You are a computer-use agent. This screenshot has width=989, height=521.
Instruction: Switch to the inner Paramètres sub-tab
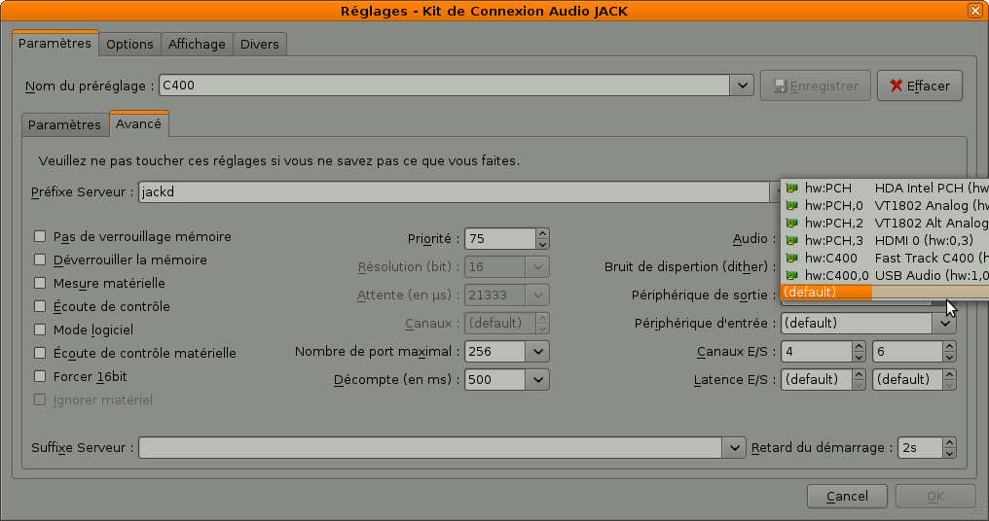(x=64, y=124)
